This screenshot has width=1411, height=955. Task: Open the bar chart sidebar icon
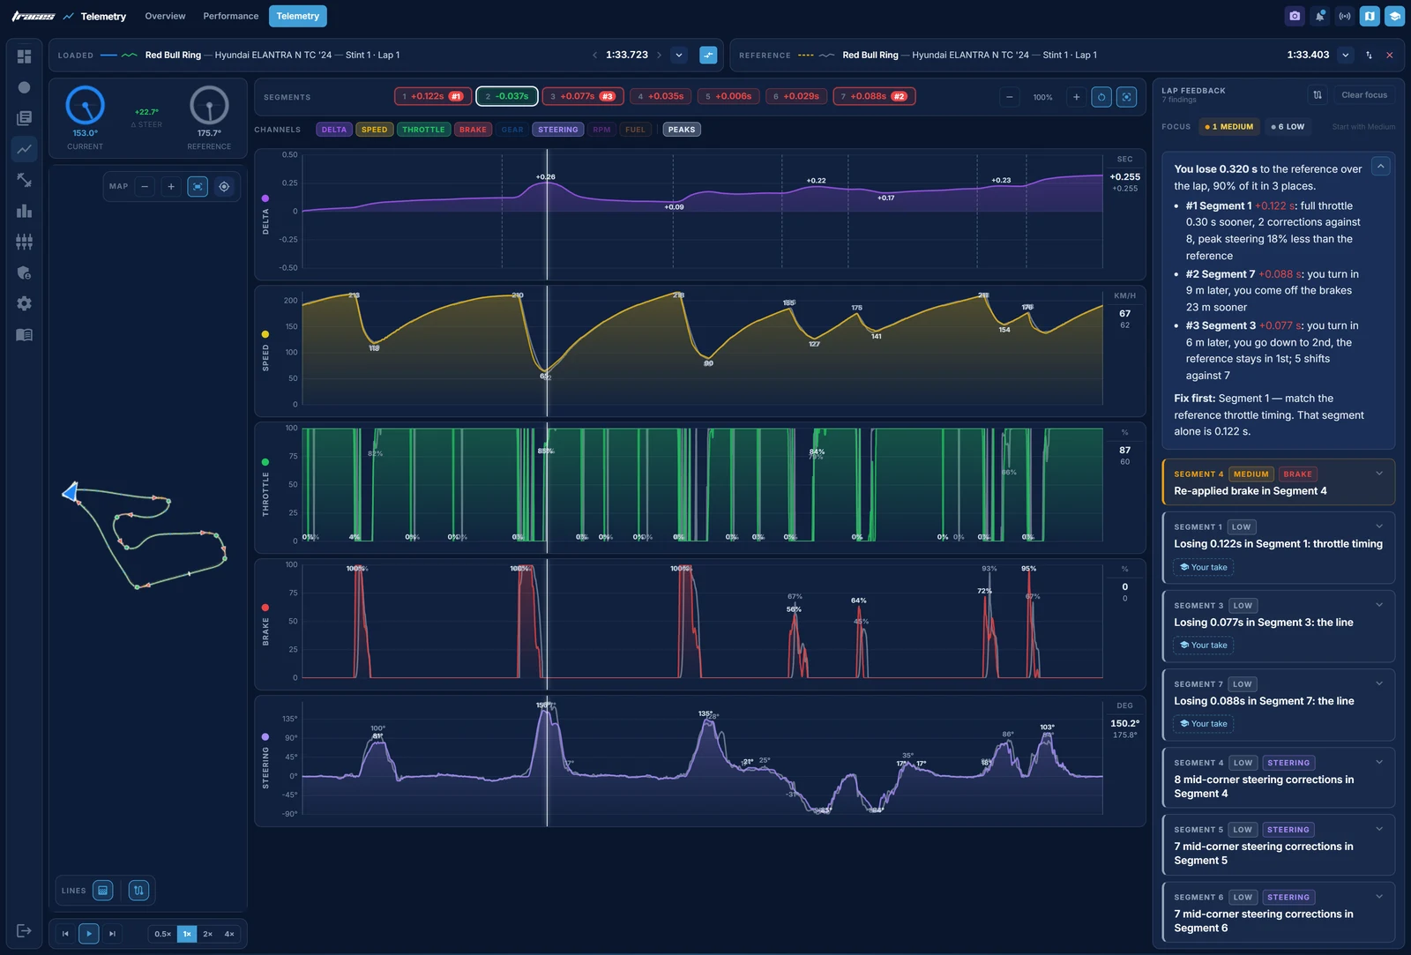tap(24, 211)
